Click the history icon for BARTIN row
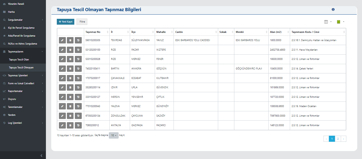 [78, 69]
